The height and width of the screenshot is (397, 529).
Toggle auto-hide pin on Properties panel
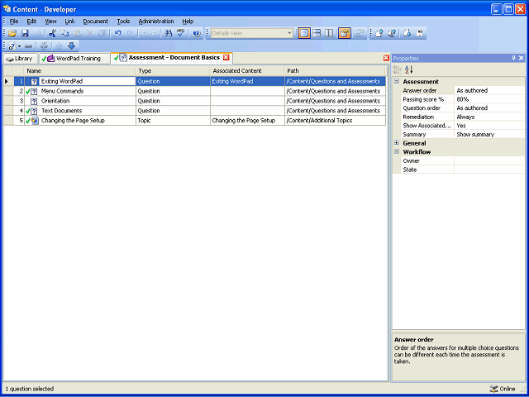[x=514, y=58]
